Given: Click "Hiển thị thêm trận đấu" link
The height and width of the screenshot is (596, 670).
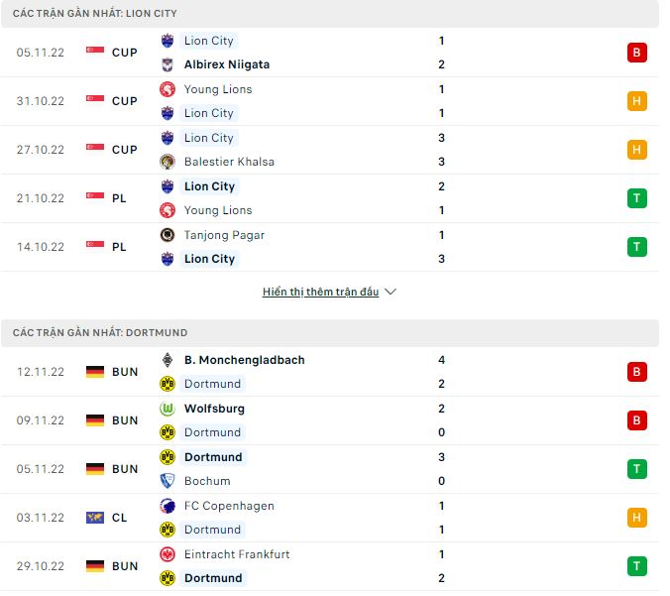Looking at the screenshot, I should 320,293.
